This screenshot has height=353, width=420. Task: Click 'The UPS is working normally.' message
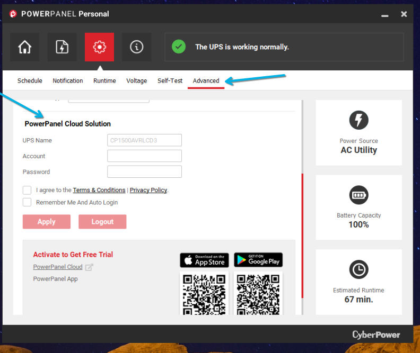[242, 47]
